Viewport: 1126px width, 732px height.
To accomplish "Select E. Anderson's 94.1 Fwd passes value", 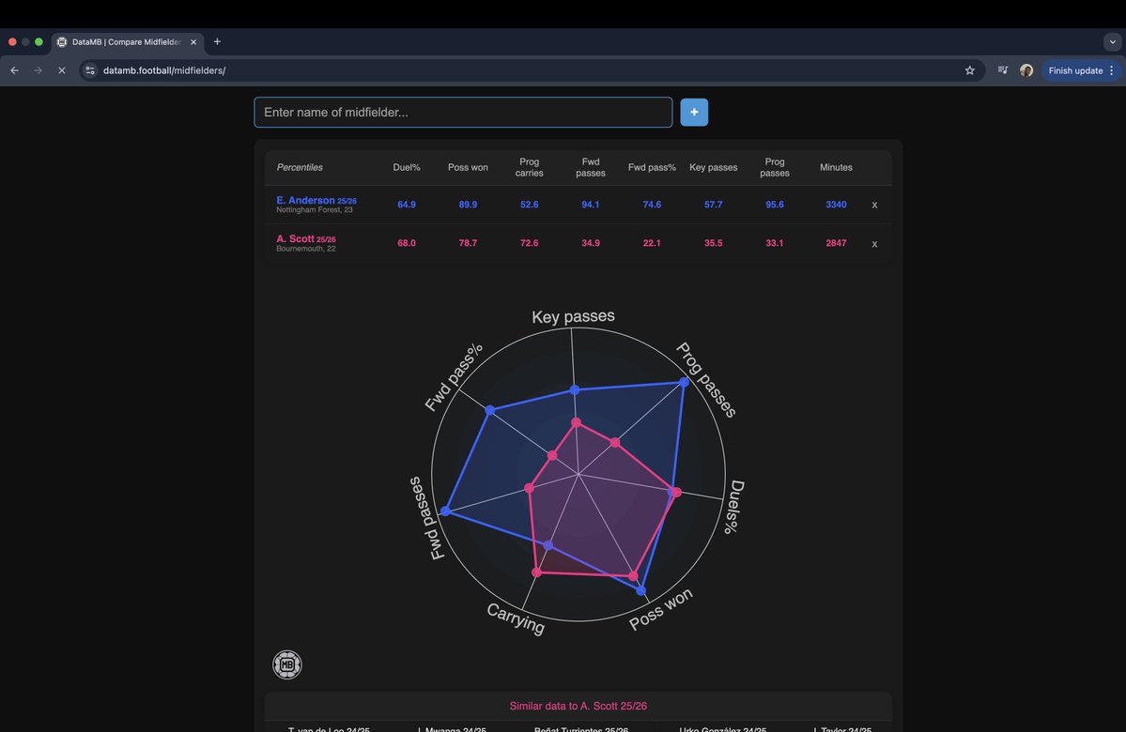I will [591, 205].
